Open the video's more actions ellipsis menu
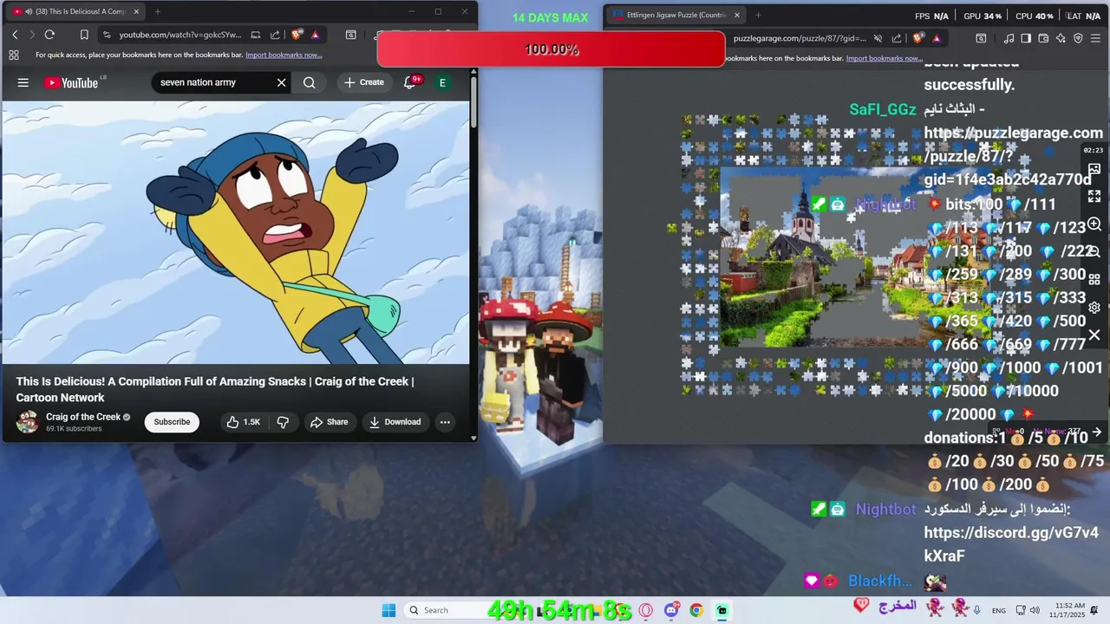The height and width of the screenshot is (624, 1110). click(445, 422)
